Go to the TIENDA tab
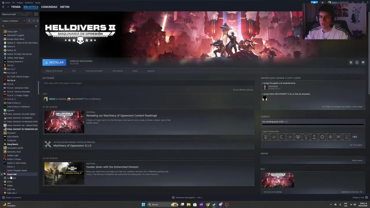This screenshot has width=370, height=208. click(16, 7)
